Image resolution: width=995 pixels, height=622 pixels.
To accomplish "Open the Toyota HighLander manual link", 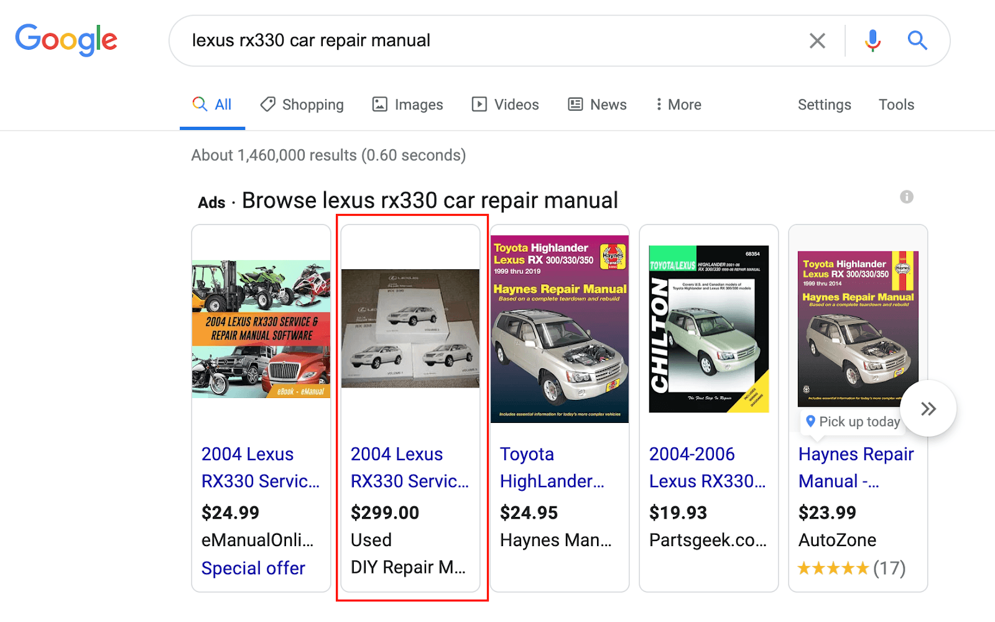I will (552, 468).
